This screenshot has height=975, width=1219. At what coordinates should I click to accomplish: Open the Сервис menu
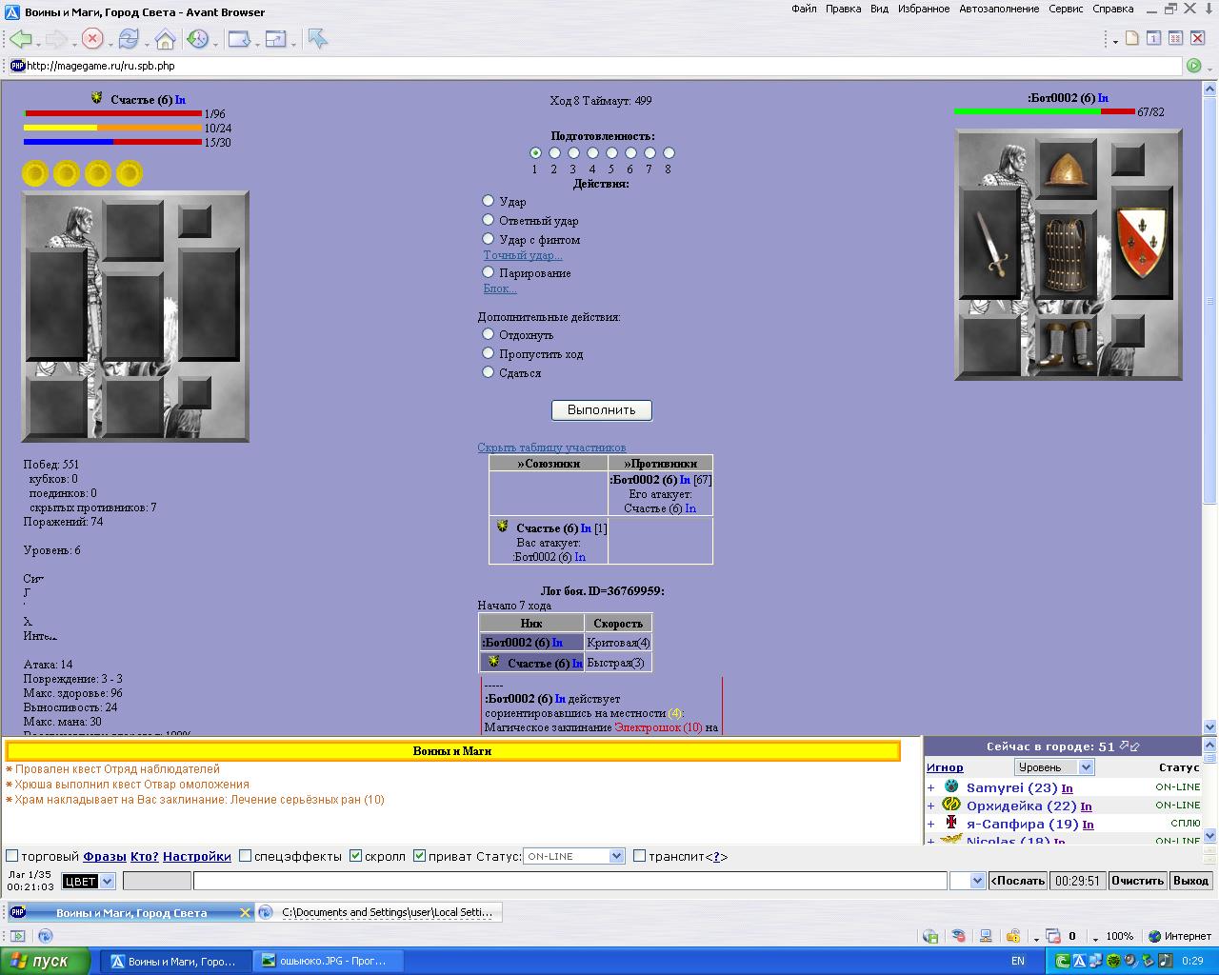coord(1066,9)
